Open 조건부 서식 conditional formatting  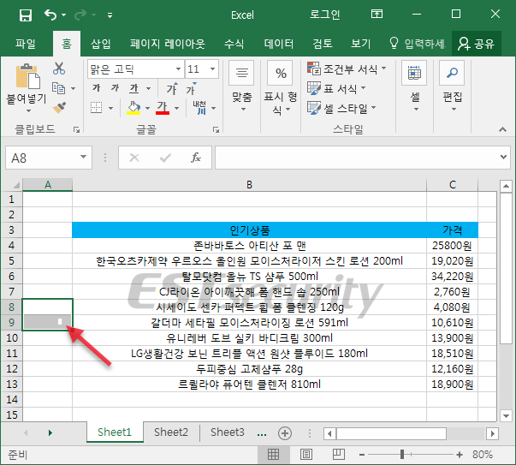(x=347, y=69)
